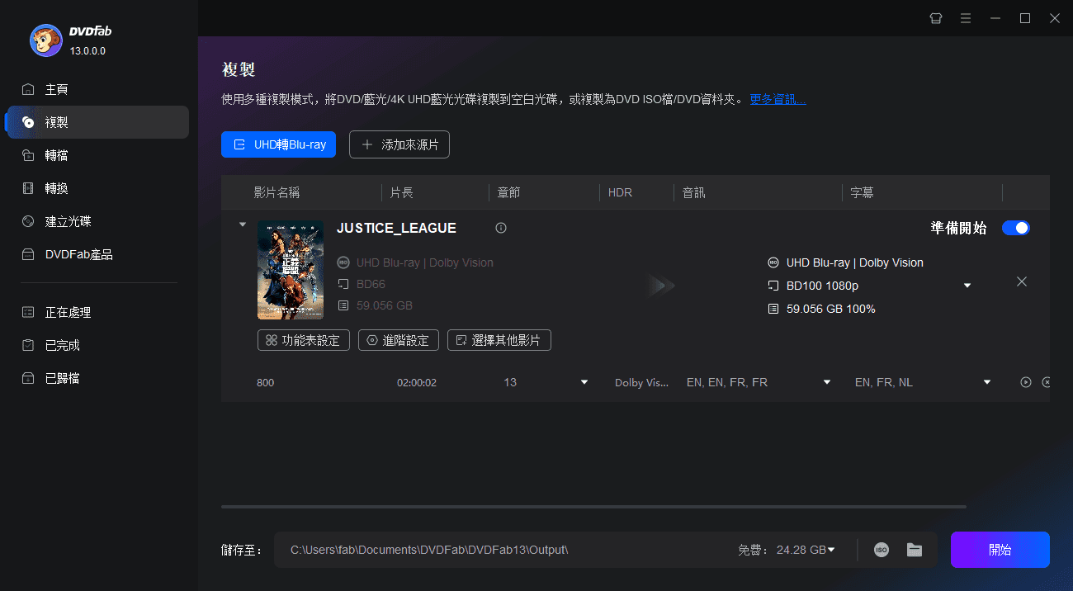Click the DVDFab monkey logo

coord(46,40)
